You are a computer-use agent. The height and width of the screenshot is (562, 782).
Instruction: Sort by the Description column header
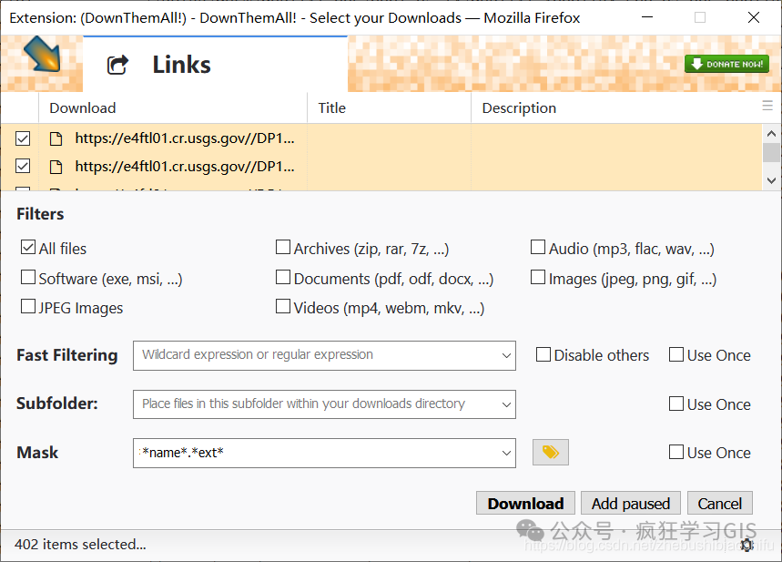click(x=616, y=107)
